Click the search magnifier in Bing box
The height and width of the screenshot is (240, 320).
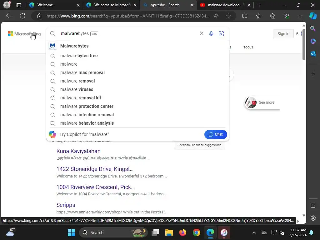52,34
